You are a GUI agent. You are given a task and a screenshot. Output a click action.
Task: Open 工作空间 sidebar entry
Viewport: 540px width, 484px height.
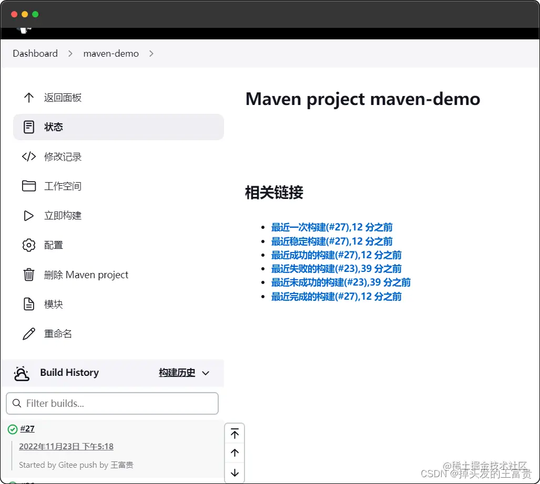coord(118,186)
